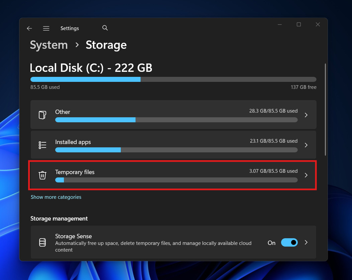Image resolution: width=352 pixels, height=280 pixels.
Task: Click the Settings page scrollbar
Action: coord(325,107)
